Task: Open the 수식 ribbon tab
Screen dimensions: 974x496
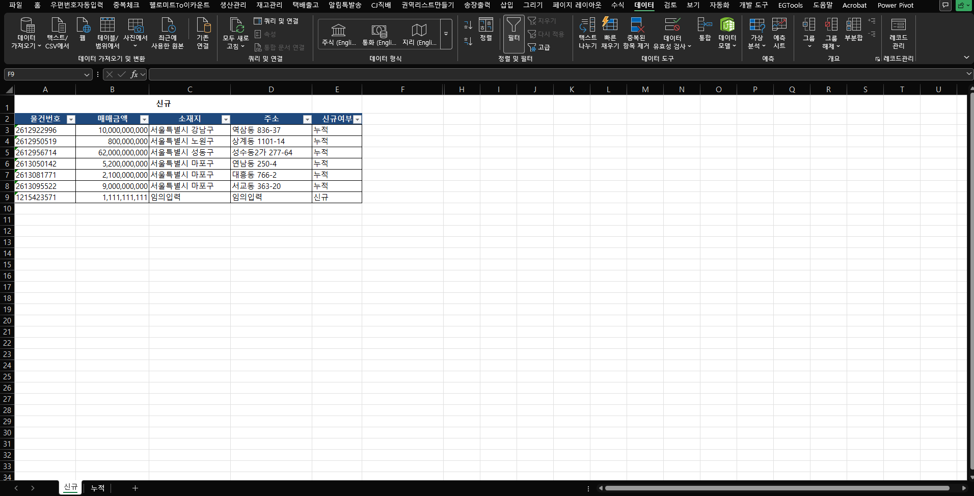Action: click(x=617, y=5)
